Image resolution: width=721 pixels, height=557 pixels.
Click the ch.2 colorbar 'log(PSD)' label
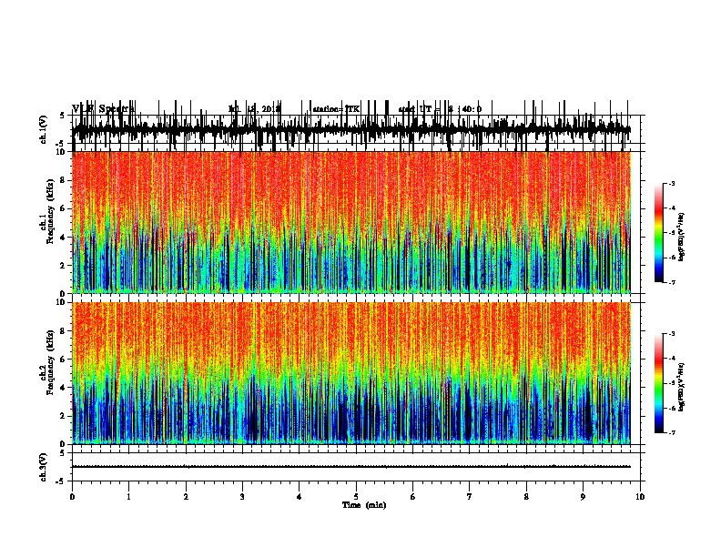point(682,387)
